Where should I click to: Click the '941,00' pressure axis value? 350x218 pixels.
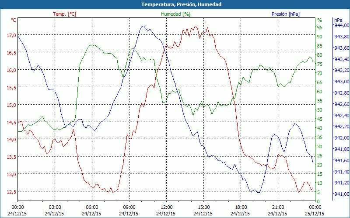coord(342,194)
